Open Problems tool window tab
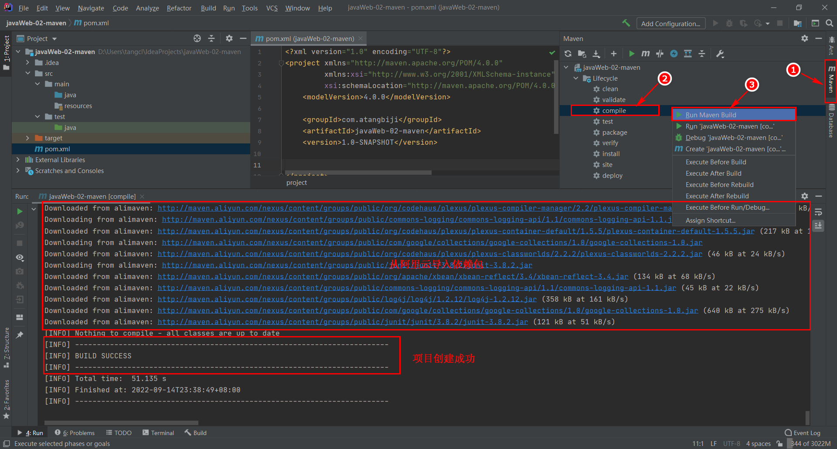837x449 pixels. click(x=75, y=432)
